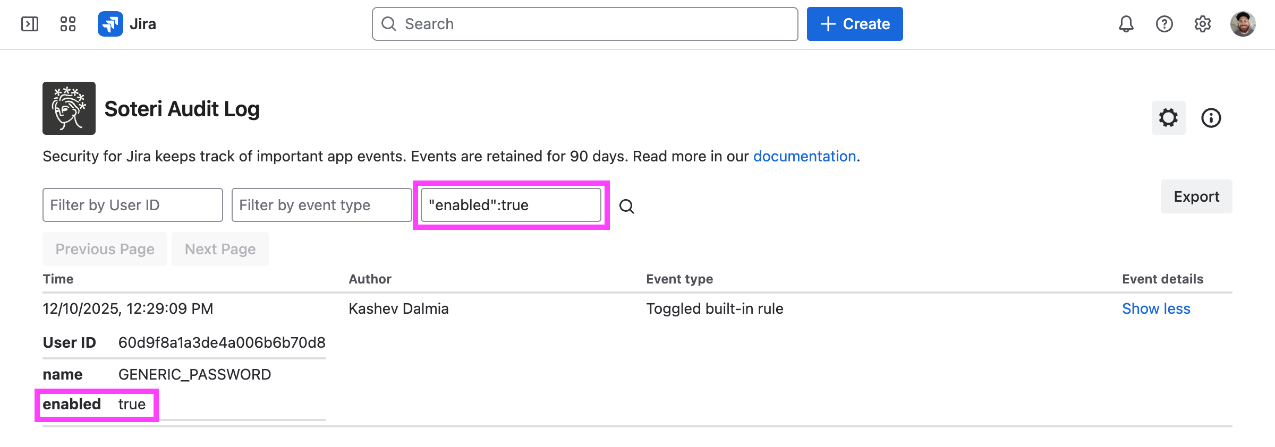Open the app switcher grid icon

pyautogui.click(x=68, y=24)
